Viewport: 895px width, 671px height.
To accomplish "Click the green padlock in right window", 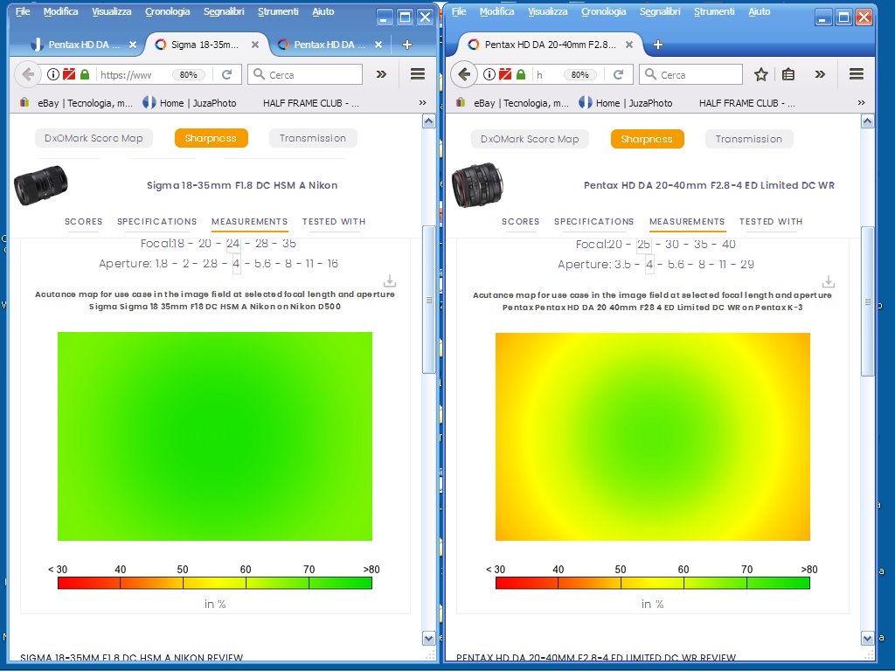I will click(x=521, y=74).
